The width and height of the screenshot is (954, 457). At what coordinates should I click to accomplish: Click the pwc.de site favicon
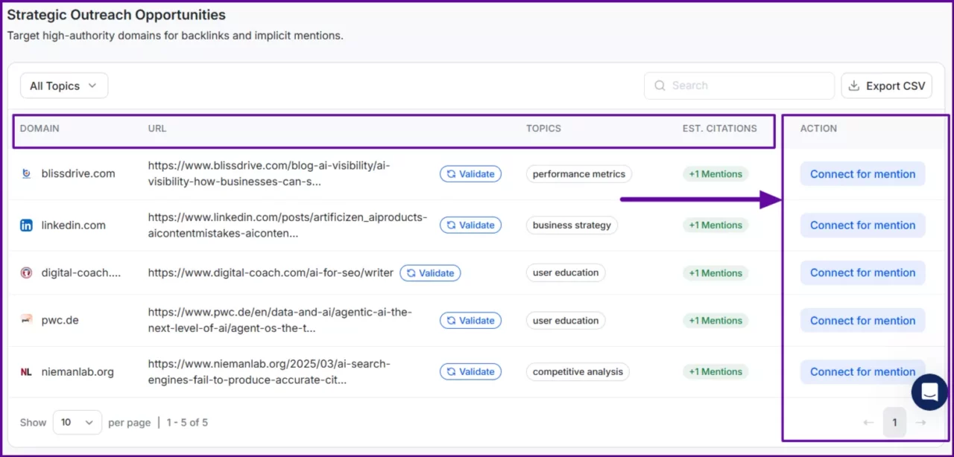pos(26,320)
